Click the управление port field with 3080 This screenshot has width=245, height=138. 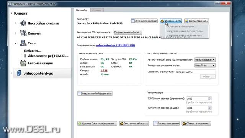click(198, 99)
